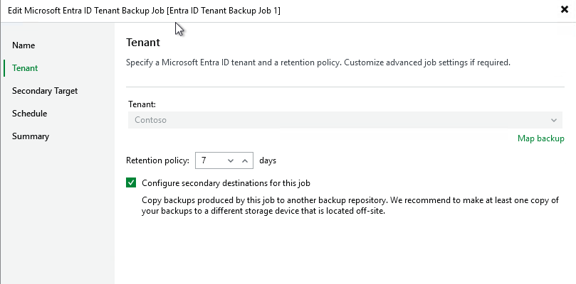Click the 'Configure secondary destinations for this job' label
The height and width of the screenshot is (284, 576).
226,182
